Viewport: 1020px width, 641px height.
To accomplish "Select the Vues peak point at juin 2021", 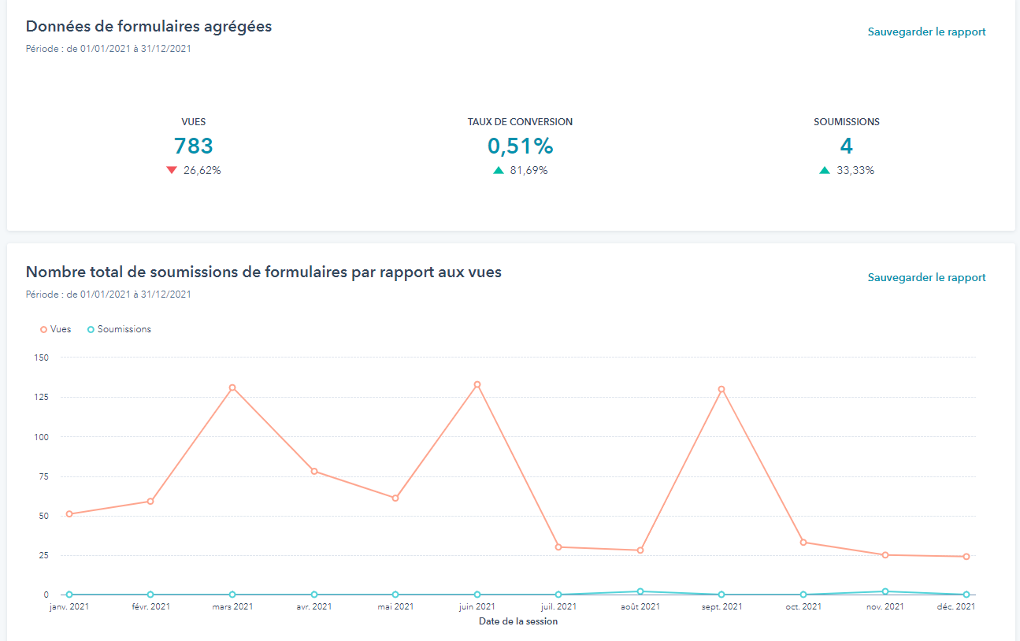I will point(477,384).
